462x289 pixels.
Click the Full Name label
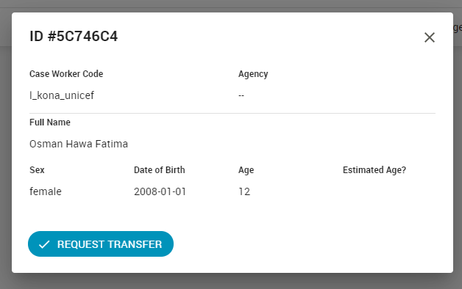pos(50,122)
